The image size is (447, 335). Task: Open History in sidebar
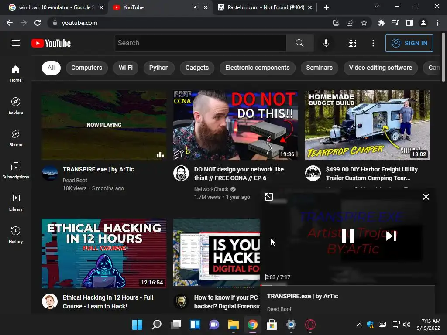16,235
